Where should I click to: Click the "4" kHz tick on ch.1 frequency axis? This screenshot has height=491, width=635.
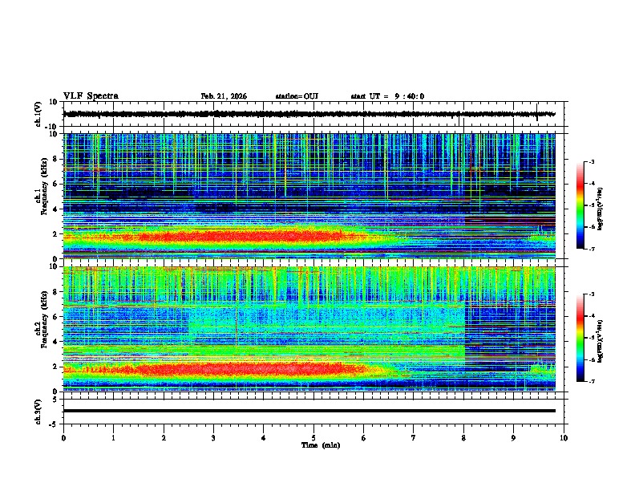coord(56,209)
